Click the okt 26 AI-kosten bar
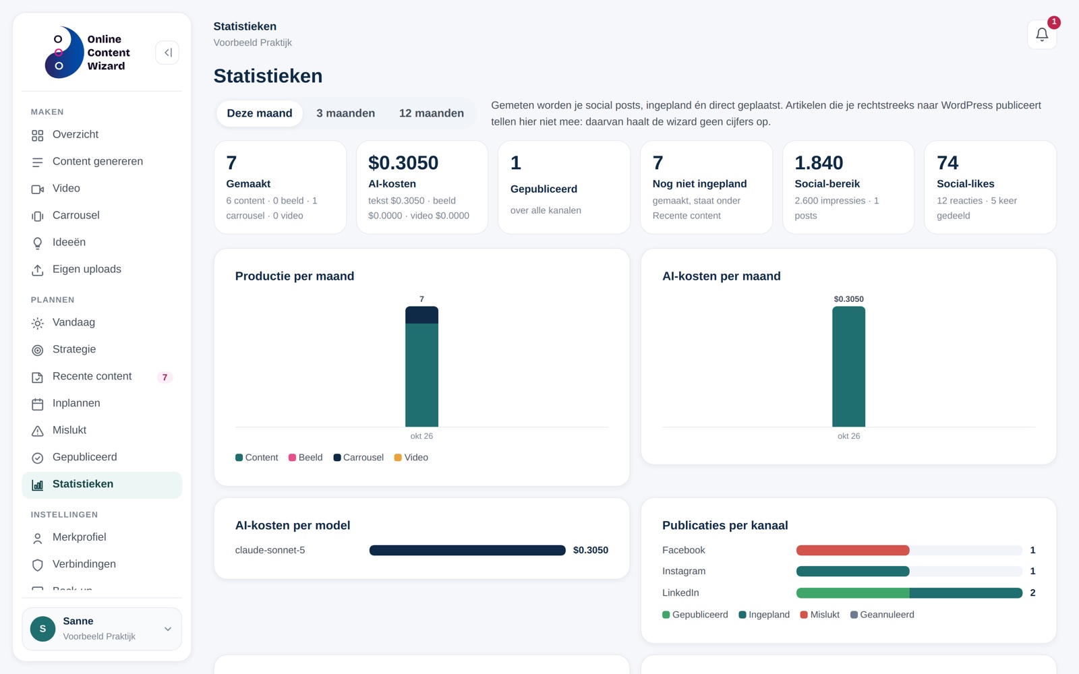 (848, 367)
